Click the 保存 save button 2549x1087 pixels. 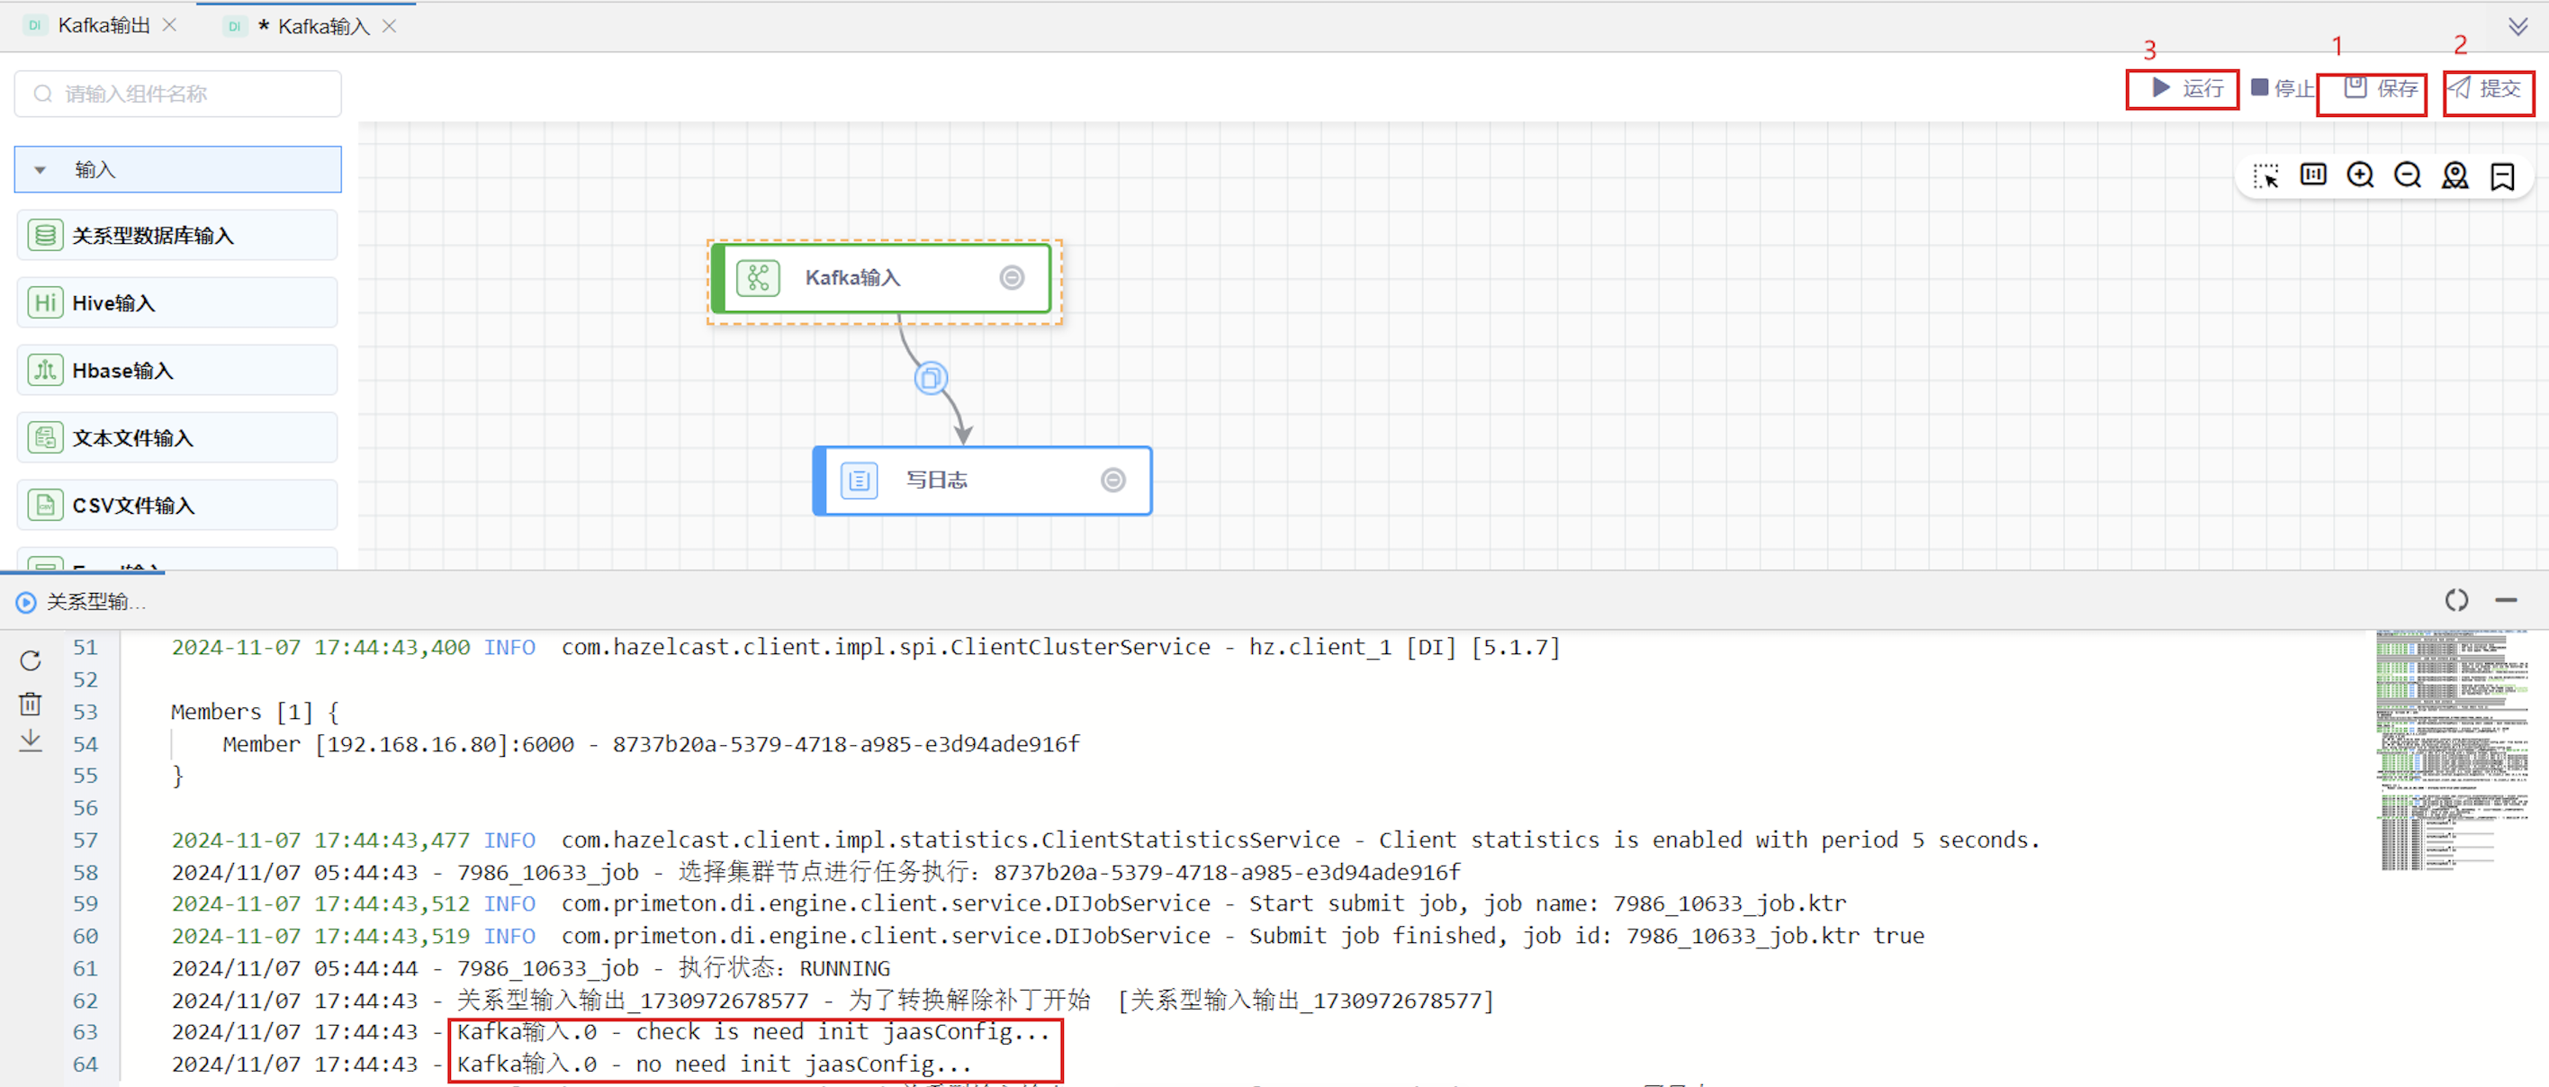(x=2380, y=89)
